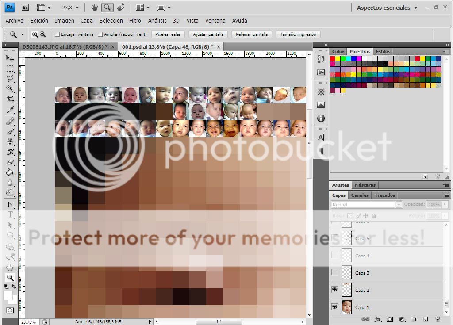Click the zoom in magnifier option
Image resolution: width=453 pixels, height=325 pixels.
point(35,34)
